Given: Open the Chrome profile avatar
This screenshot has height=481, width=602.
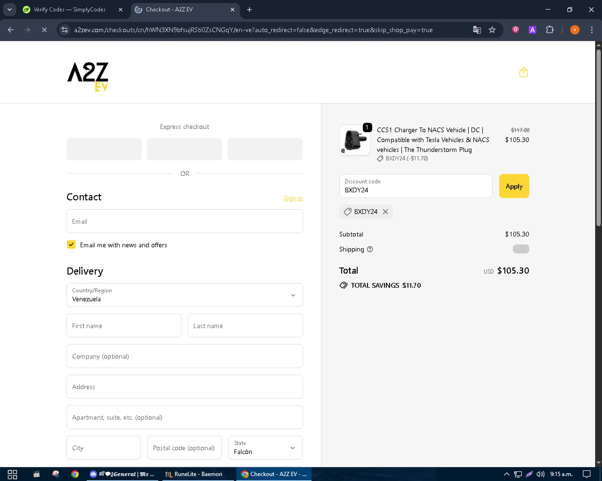Looking at the screenshot, I should click(x=575, y=30).
